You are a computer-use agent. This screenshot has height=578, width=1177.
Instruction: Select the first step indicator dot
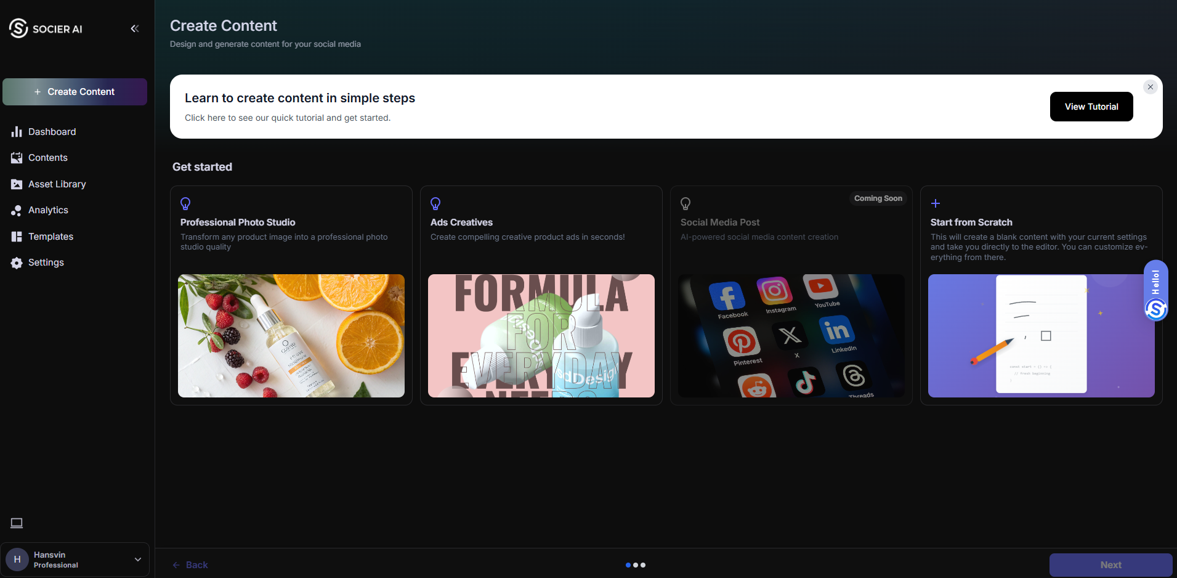[x=628, y=565]
